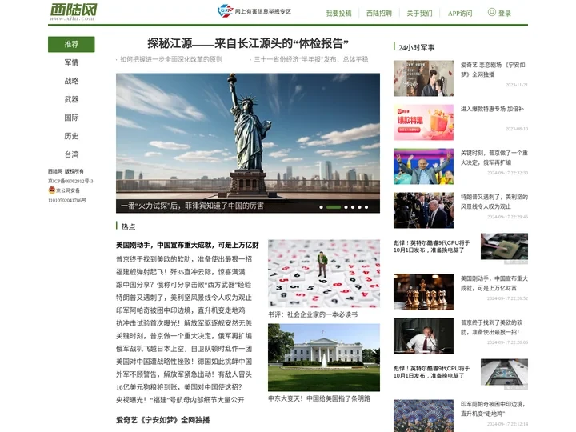Click the 登录 login link
Viewport: 576px width, 432px height.
[x=504, y=14]
